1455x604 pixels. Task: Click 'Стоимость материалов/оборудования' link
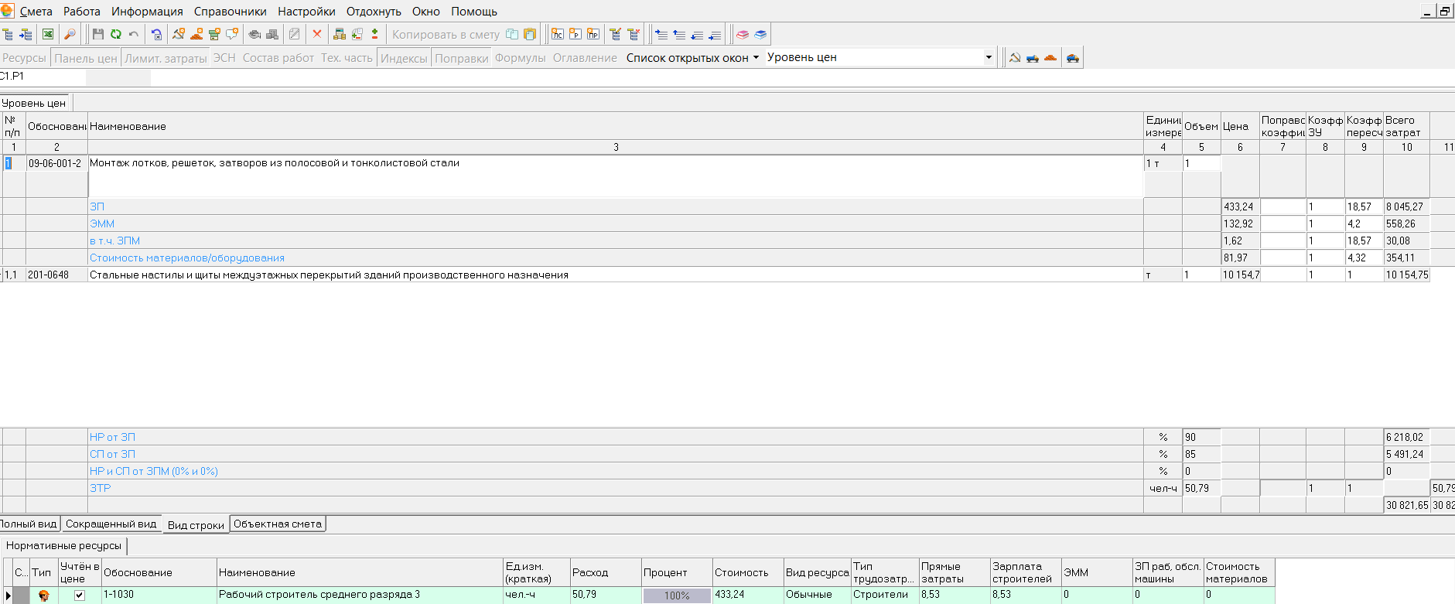click(186, 258)
